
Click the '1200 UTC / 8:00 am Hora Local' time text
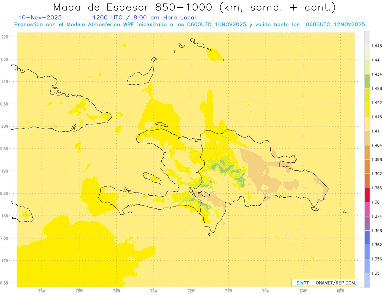(x=144, y=18)
